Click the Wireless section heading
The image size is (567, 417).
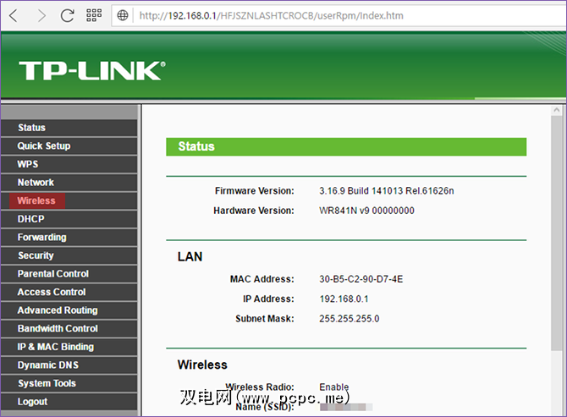point(202,365)
